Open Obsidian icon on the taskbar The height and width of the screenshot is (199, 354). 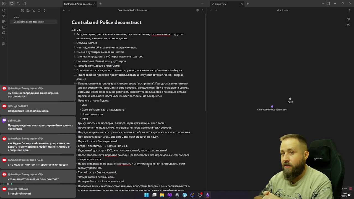207,195
